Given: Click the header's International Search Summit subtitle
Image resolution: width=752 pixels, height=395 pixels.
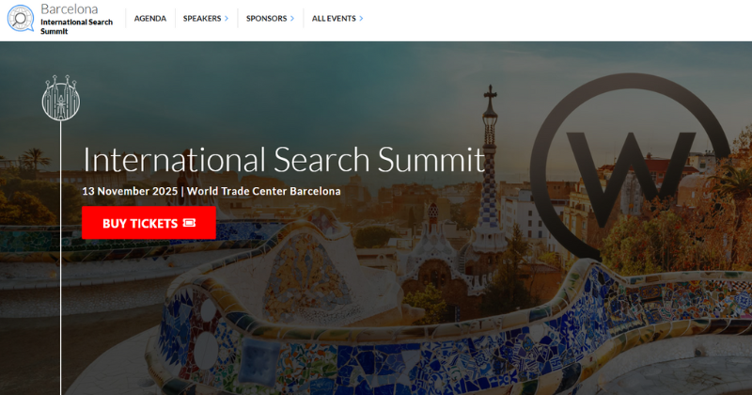Looking at the screenshot, I should (77, 26).
